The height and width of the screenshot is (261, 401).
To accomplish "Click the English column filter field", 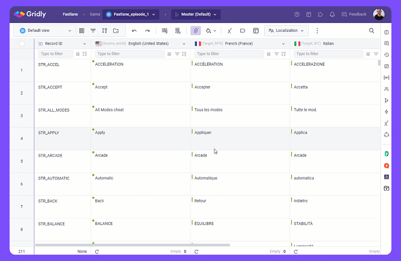I will coord(129,54).
